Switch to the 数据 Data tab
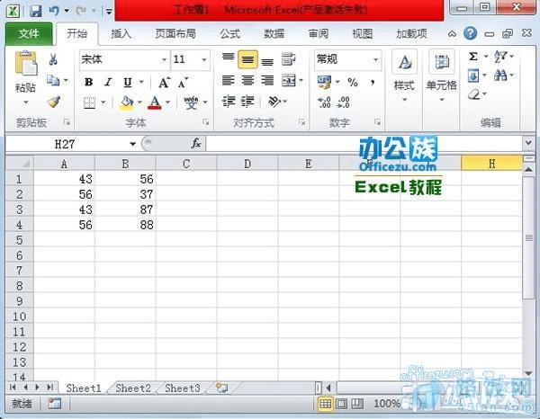The height and width of the screenshot is (419, 540). pos(274,33)
